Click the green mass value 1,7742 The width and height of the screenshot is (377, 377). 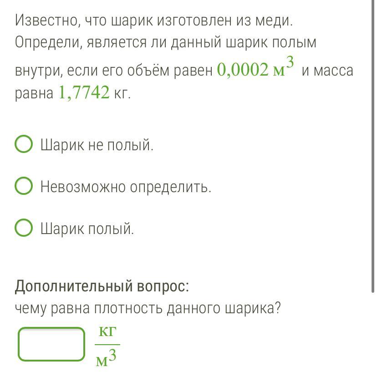pyautogui.click(x=84, y=93)
